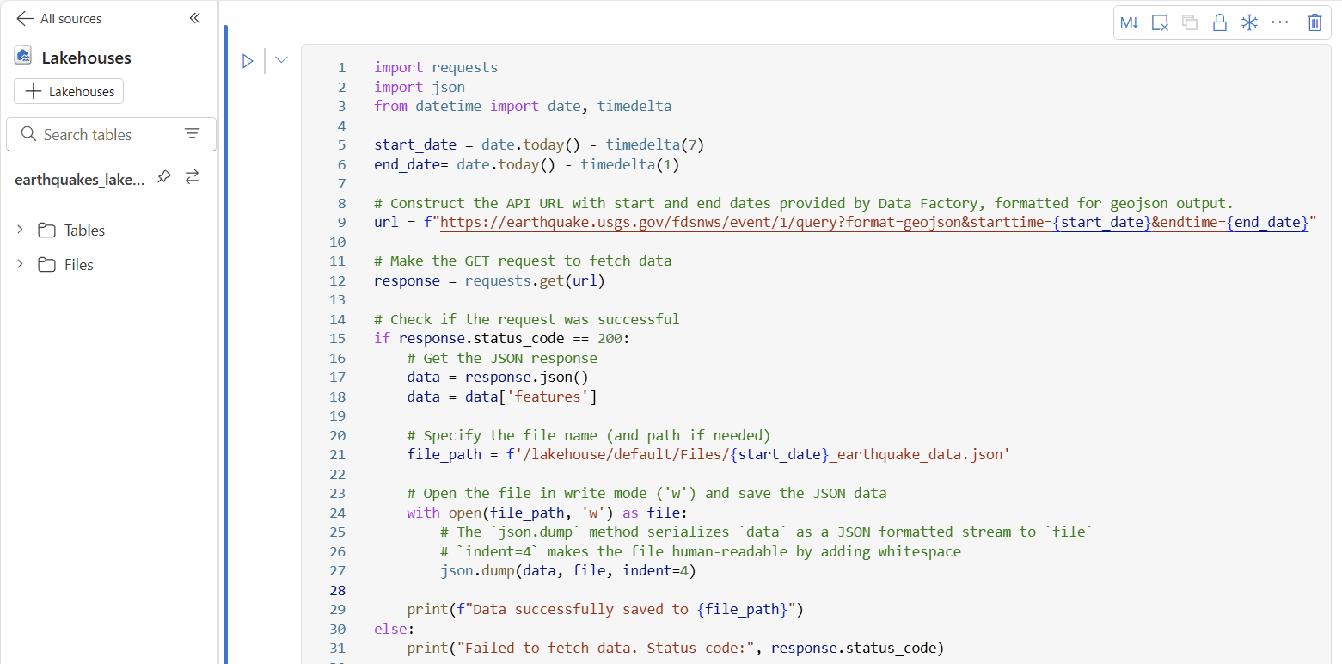1342x664 pixels.
Task: Pin the earthquakes lakehouse
Action: [164, 177]
